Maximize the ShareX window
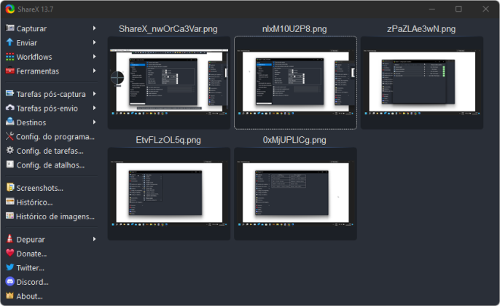Viewport: 500px width, 306px height. (x=458, y=9)
